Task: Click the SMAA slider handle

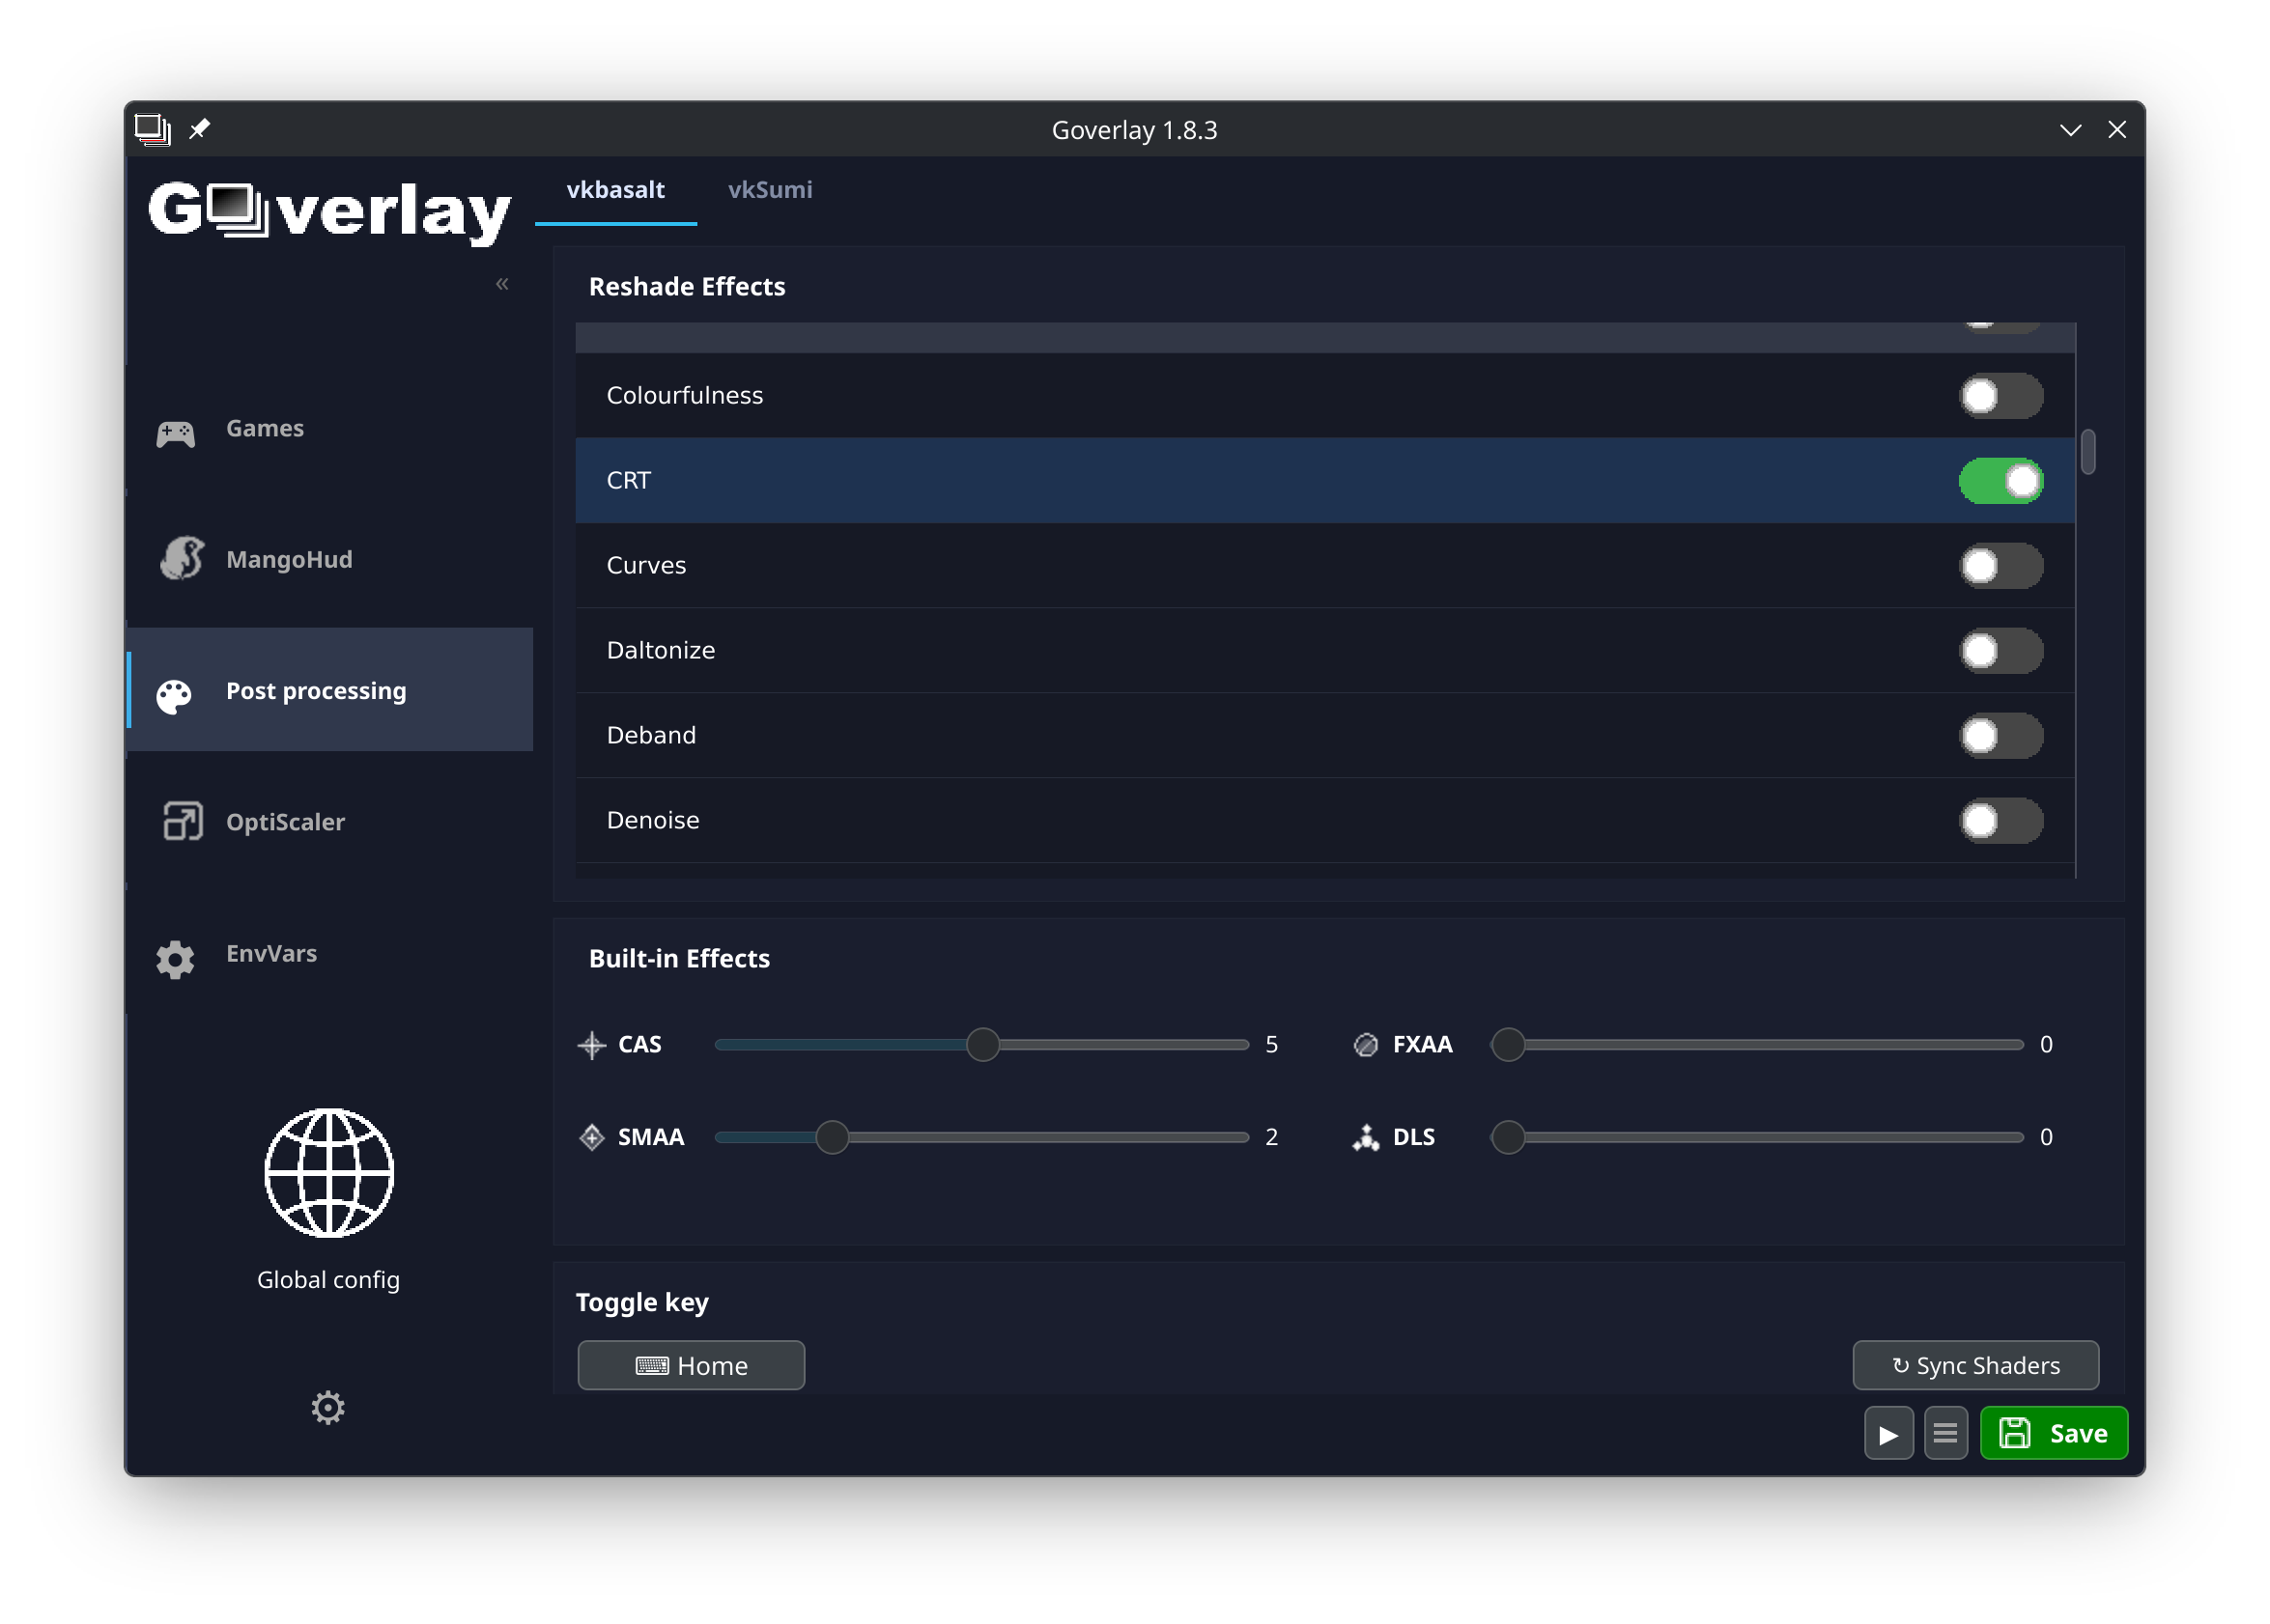Action: tap(832, 1137)
